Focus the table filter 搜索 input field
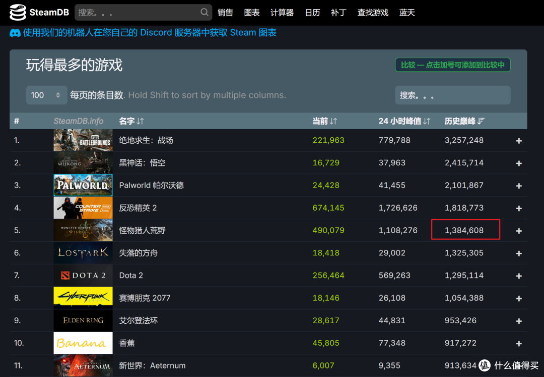 click(453, 95)
